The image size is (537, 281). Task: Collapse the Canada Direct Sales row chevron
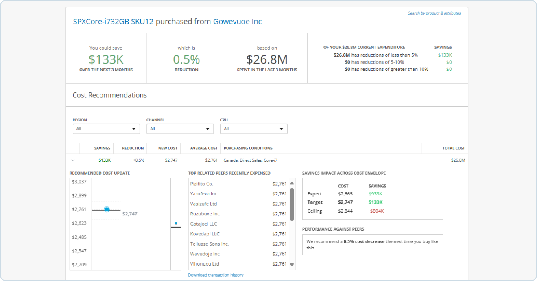73,160
